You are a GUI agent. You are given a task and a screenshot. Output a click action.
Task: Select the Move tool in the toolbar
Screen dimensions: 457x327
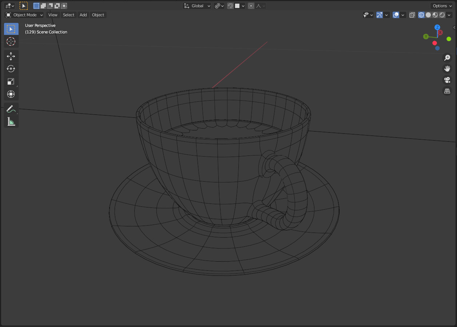coord(11,56)
